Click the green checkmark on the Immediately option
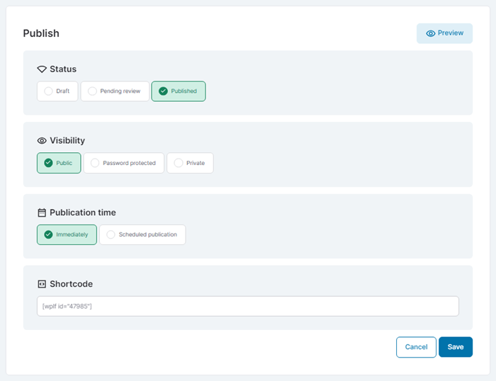 coord(48,234)
